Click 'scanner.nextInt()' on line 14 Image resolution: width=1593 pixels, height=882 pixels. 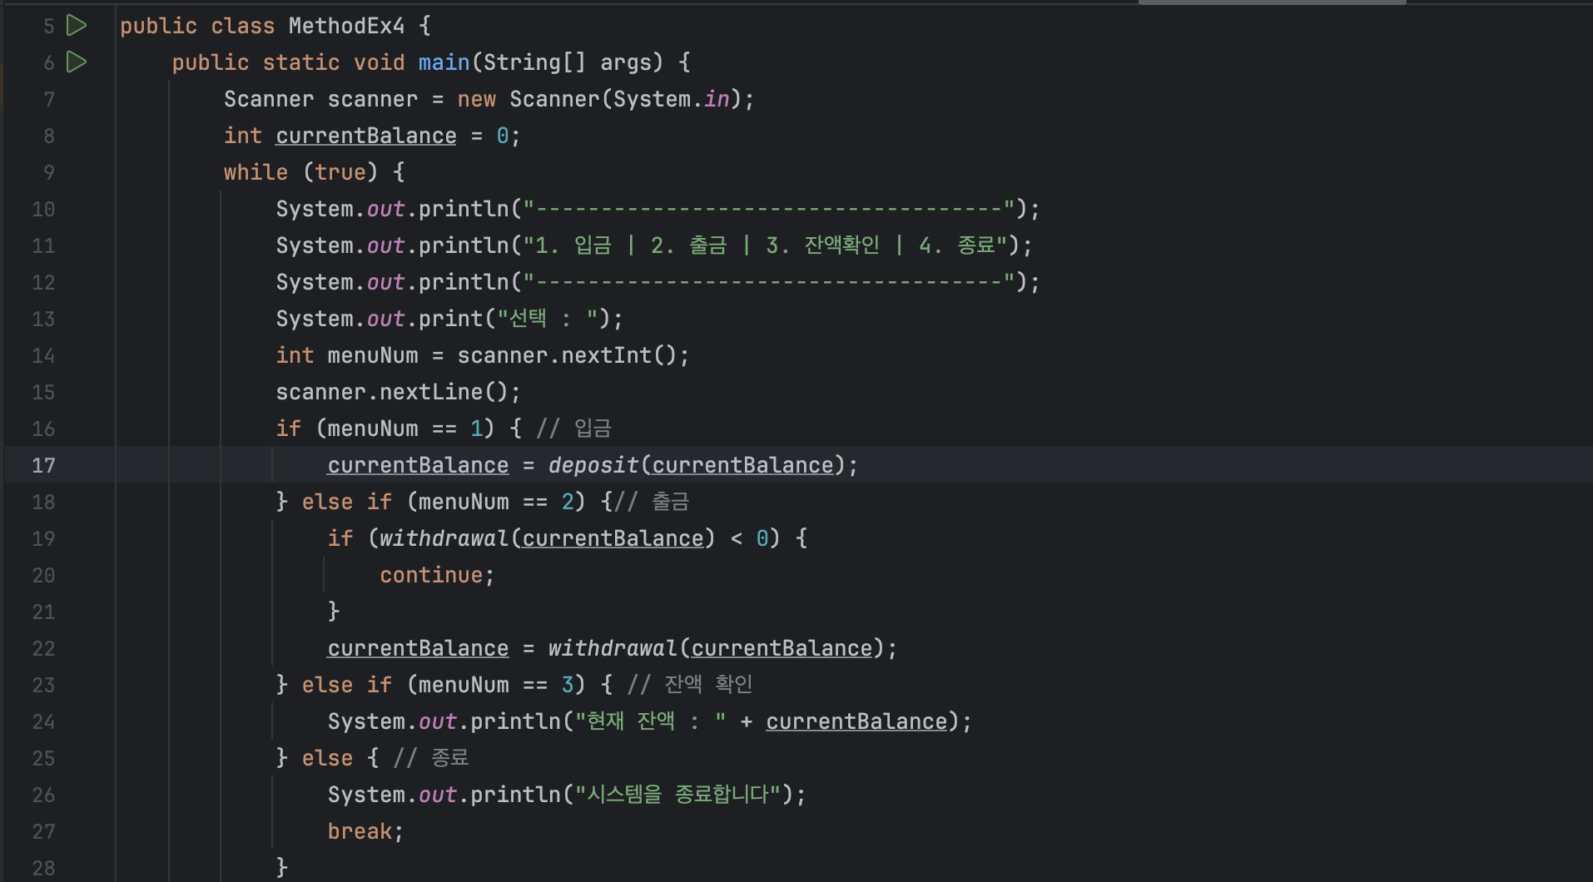tap(568, 355)
